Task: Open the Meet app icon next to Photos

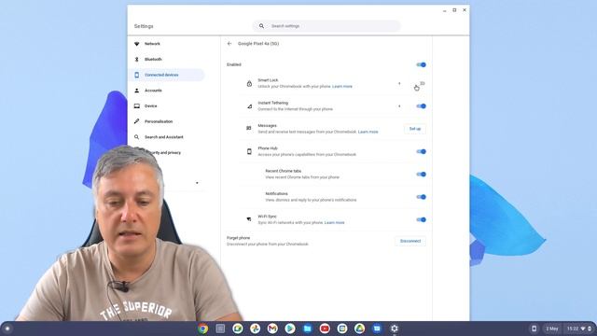Action: (x=238, y=329)
